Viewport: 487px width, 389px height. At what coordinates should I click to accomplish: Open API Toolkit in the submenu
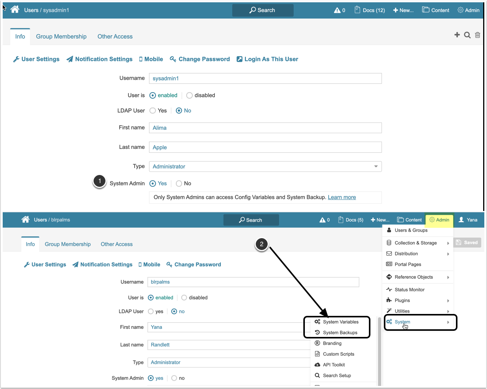(334, 365)
